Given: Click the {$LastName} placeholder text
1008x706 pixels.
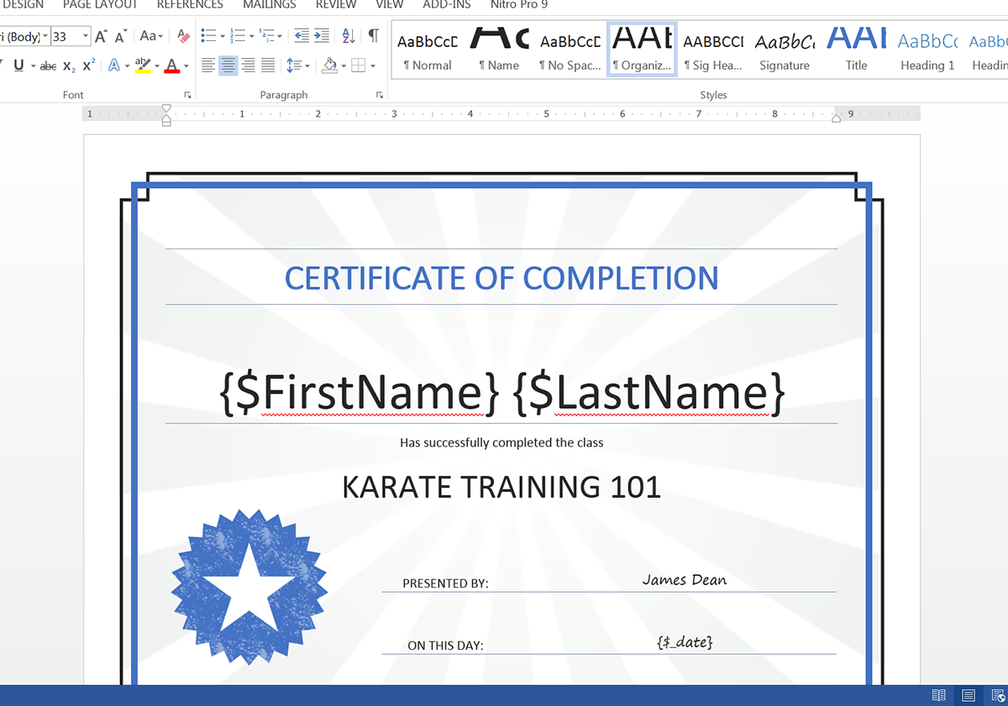Looking at the screenshot, I should coord(648,393).
